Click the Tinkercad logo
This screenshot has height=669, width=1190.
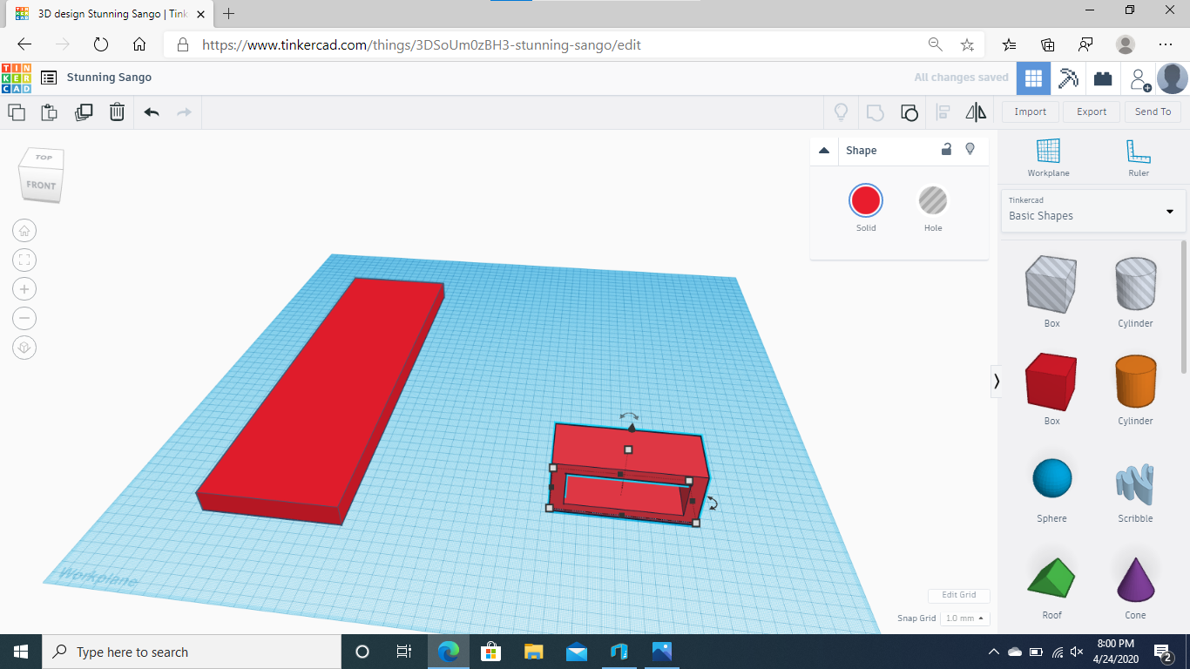(x=17, y=78)
